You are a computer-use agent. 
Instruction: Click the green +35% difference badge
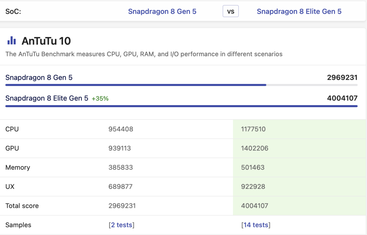point(100,99)
